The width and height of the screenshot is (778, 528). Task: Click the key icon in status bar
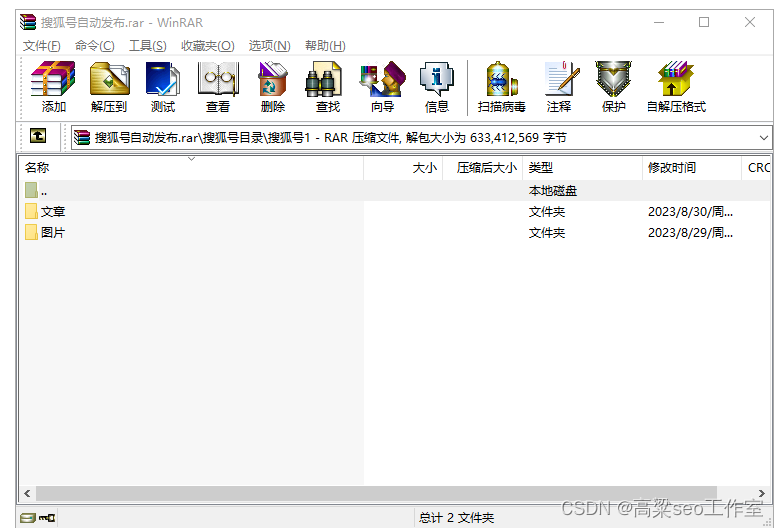coord(47,518)
